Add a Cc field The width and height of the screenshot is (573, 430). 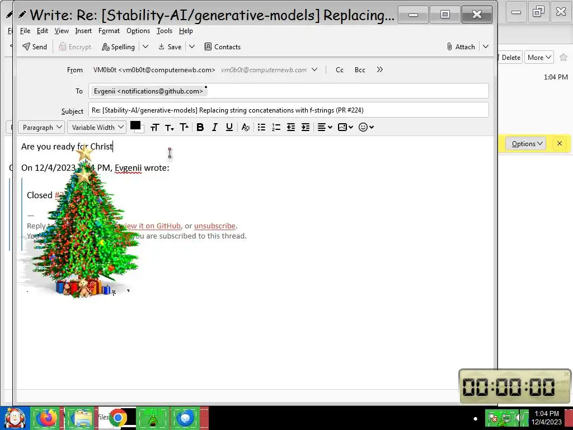[340, 70]
